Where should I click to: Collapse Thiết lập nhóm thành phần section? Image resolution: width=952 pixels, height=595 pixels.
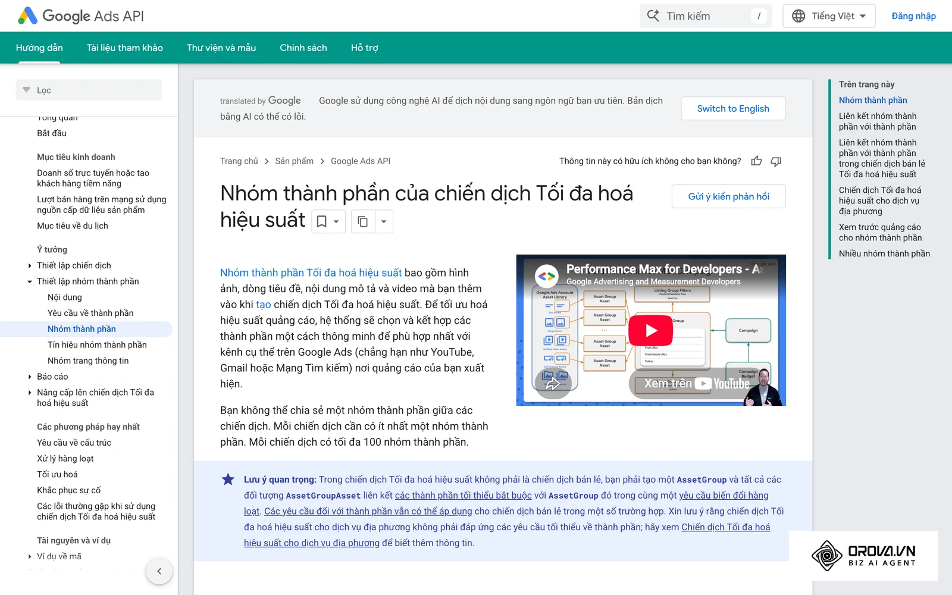point(30,281)
